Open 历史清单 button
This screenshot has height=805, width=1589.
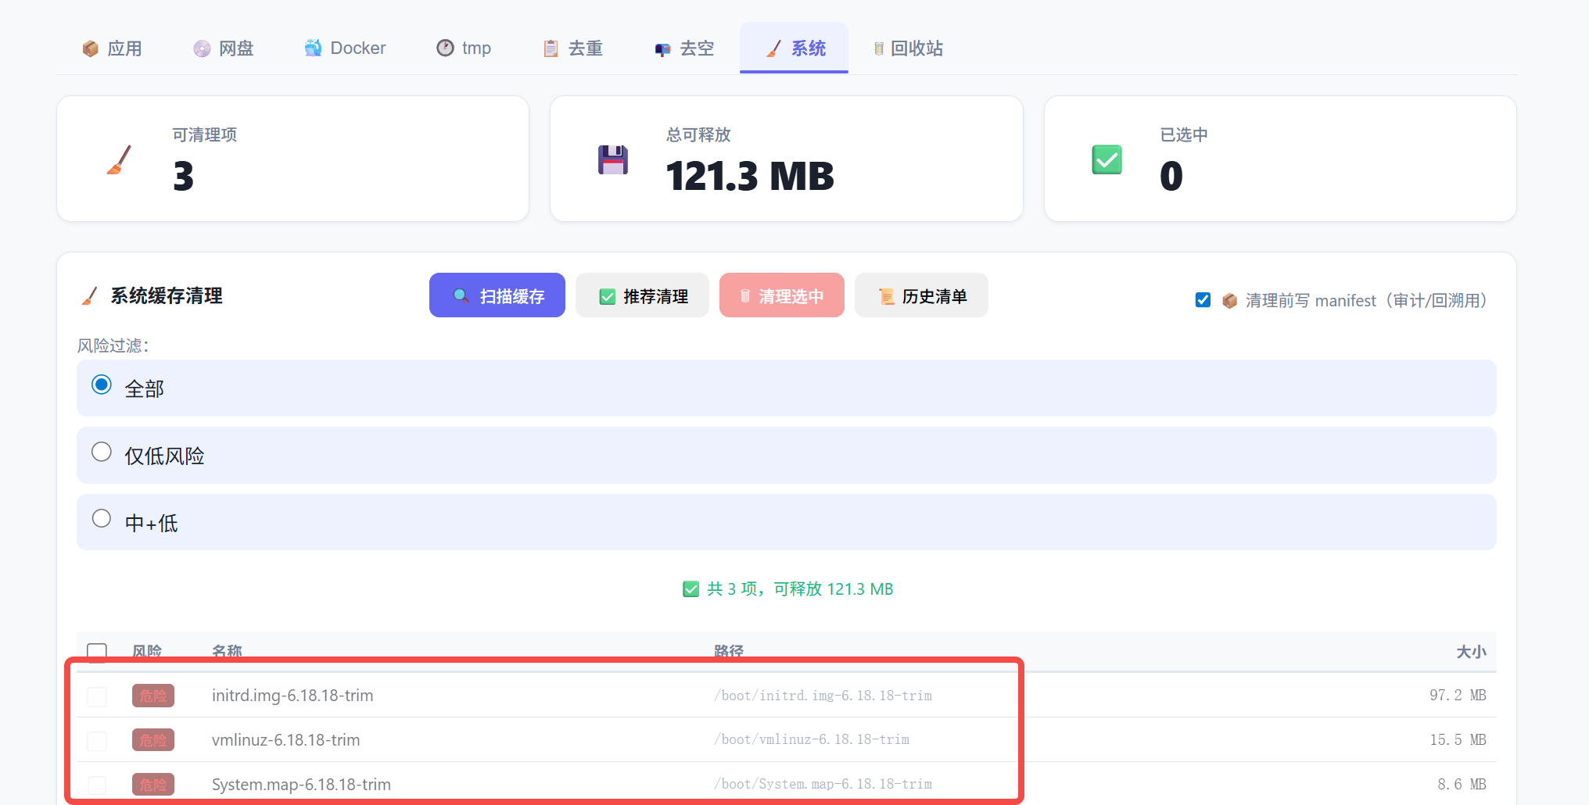pyautogui.click(x=921, y=295)
